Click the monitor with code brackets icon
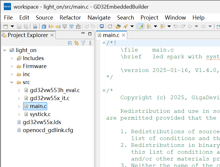 click(x=65, y=26)
